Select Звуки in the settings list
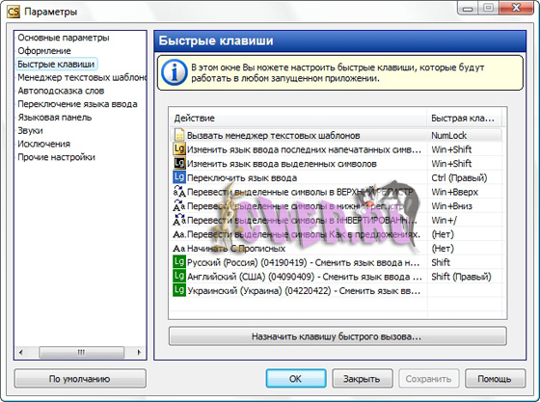The width and height of the screenshot is (540, 402). coord(30,130)
